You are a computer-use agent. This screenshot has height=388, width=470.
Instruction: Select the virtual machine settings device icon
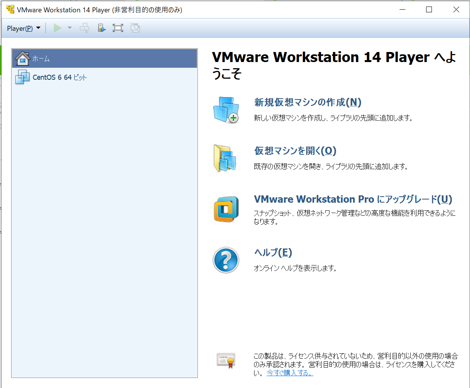[101, 28]
